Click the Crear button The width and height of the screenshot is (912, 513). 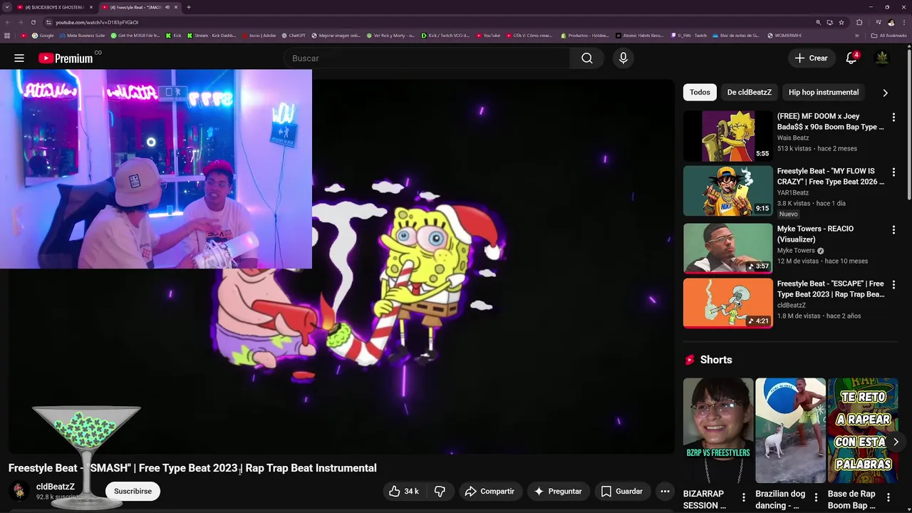point(812,58)
